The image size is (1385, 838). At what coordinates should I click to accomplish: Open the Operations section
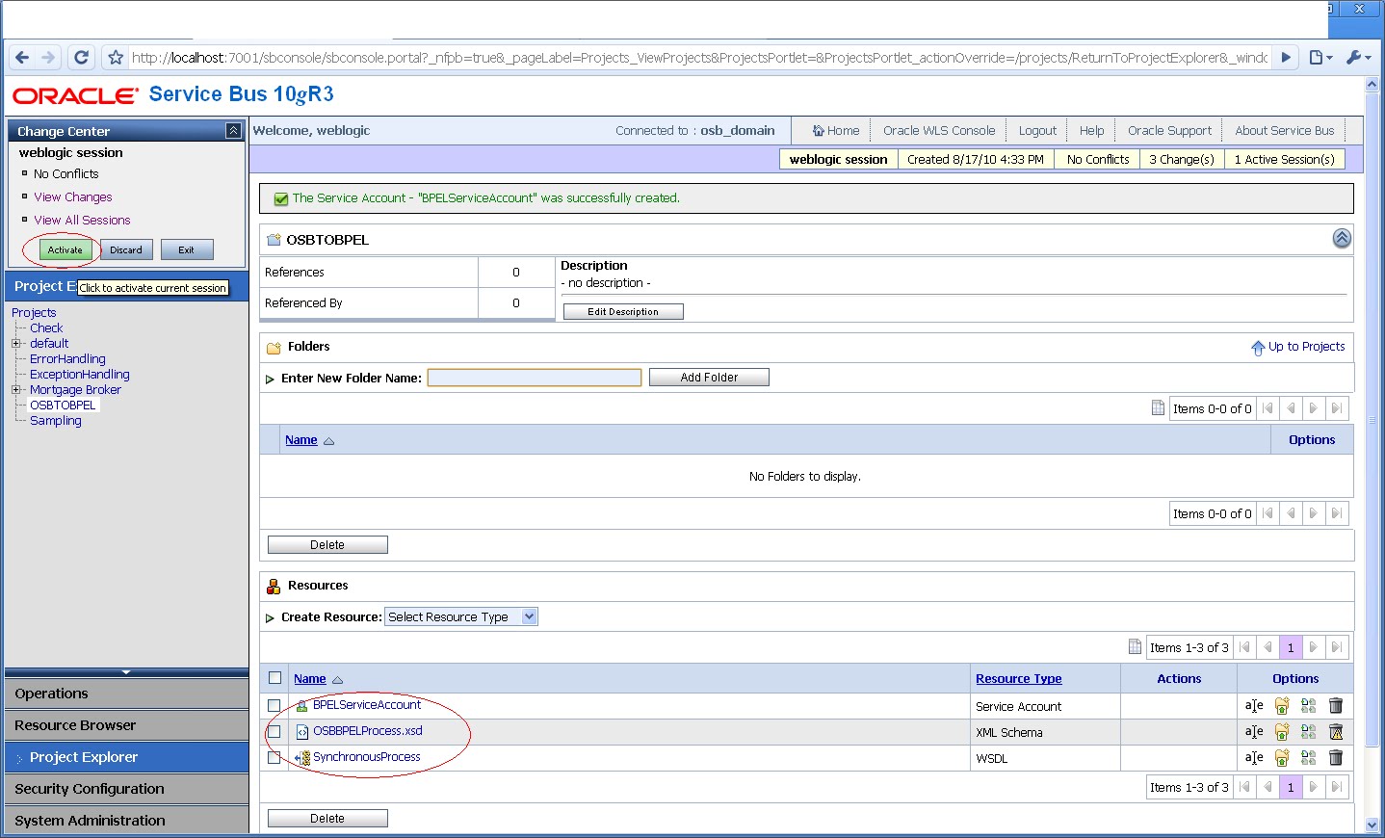pos(127,694)
